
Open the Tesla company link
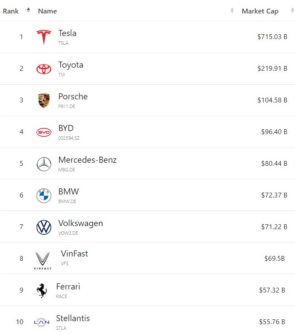[67, 33]
